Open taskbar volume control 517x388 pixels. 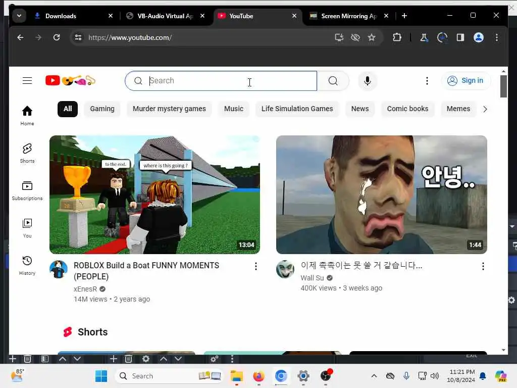pyautogui.click(x=435, y=376)
